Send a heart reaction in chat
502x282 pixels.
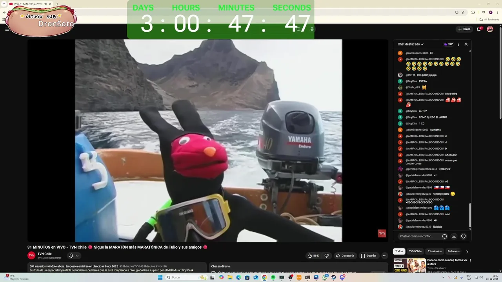(x=463, y=236)
